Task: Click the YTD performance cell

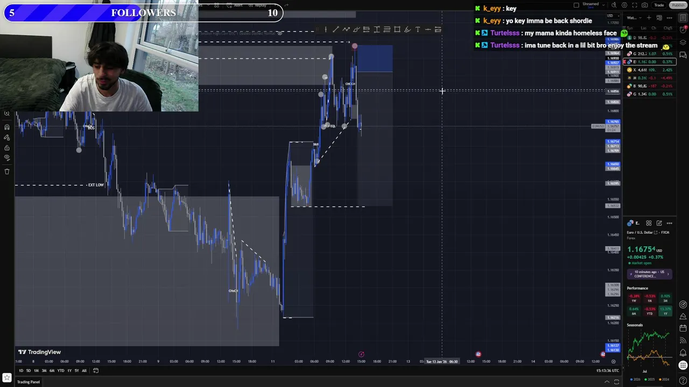Action: click(x=650, y=311)
